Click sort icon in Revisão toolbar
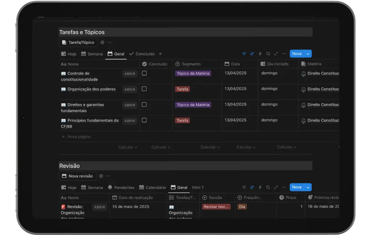 252,187
